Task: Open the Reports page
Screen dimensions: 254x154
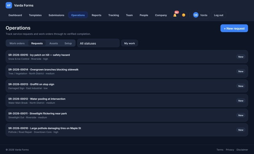Action: click(x=96, y=15)
